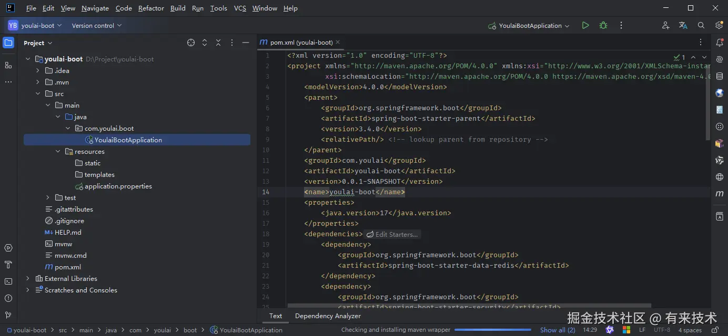Open the Maven tool window

click(x=719, y=194)
